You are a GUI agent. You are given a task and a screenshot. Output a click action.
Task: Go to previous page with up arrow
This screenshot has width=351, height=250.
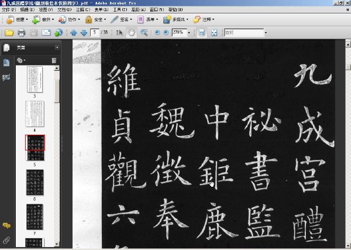[74, 33]
